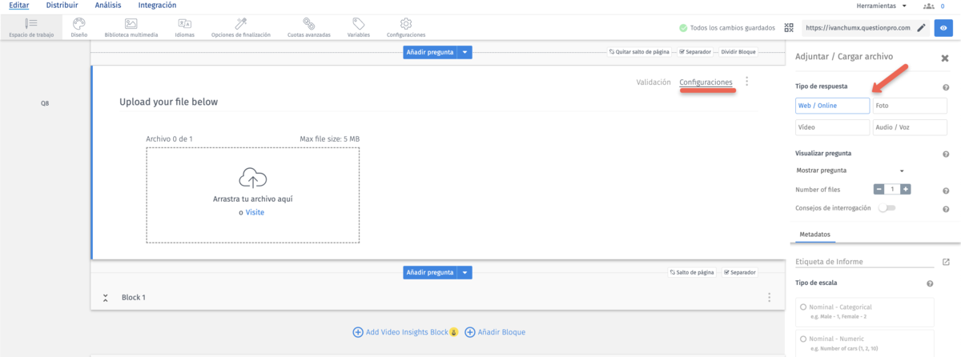961x357 pixels.
Task: Edit the survey URL with pencil icon
Action: [921, 27]
